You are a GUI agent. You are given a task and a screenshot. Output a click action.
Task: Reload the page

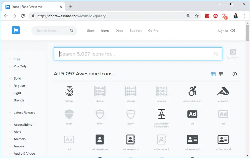[23, 16]
